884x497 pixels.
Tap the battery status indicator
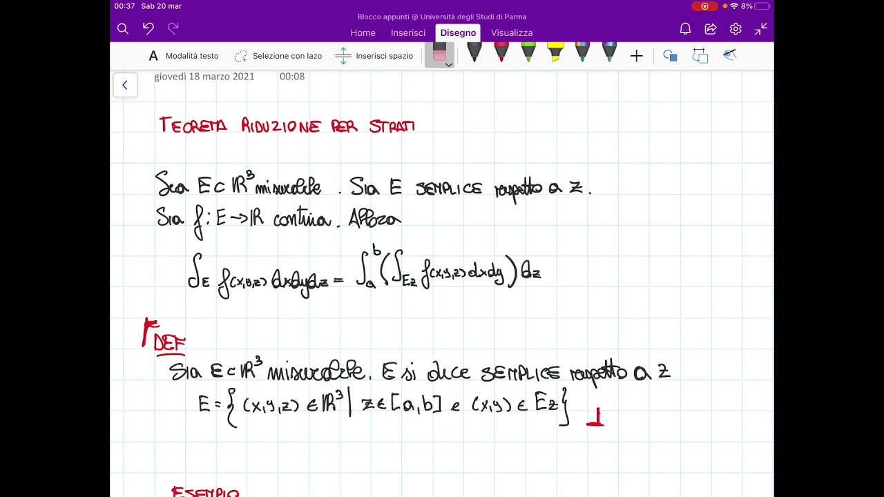(x=762, y=6)
